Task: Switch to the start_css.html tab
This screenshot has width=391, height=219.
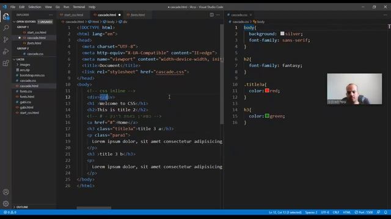Action: click(x=73, y=15)
